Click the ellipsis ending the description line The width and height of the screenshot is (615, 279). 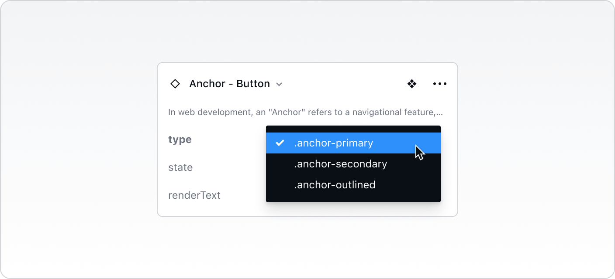tap(439, 113)
